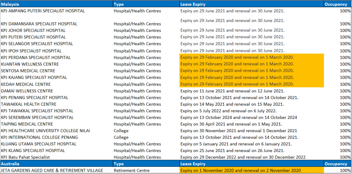Select the KPJ SEREMBAN SPECIALIST HOSPITAL cell
Image resolution: width=352 pixels, height=174 pixels.
point(56,117)
